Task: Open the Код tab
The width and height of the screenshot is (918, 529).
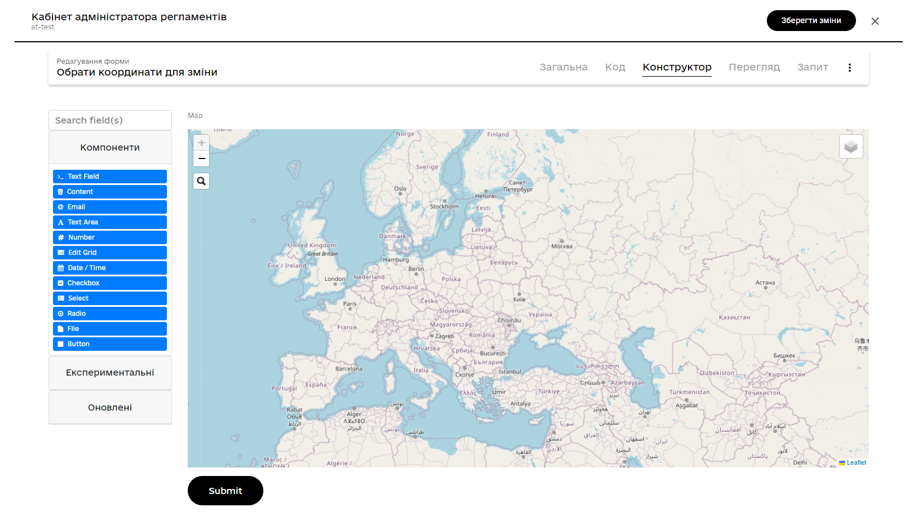Action: point(615,67)
